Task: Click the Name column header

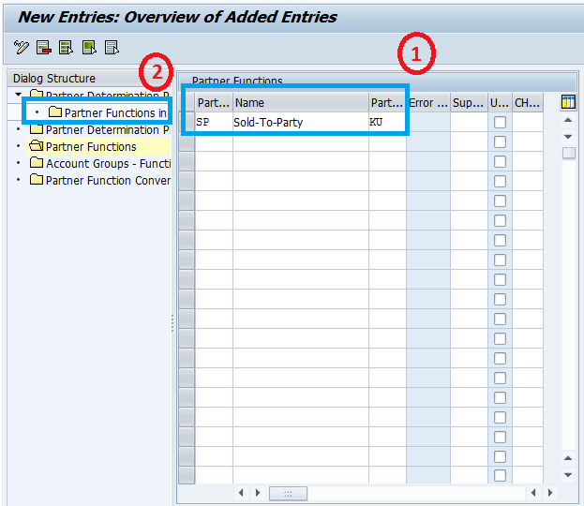Action: click(x=300, y=103)
